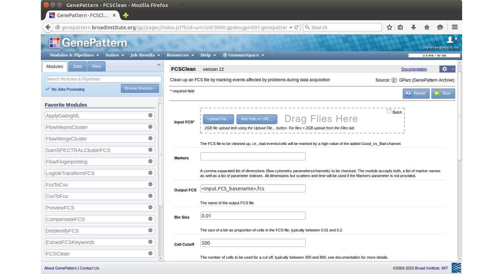This screenshot has height=274, width=503.
Task: Switch to the Files tab
Action: tap(96, 67)
